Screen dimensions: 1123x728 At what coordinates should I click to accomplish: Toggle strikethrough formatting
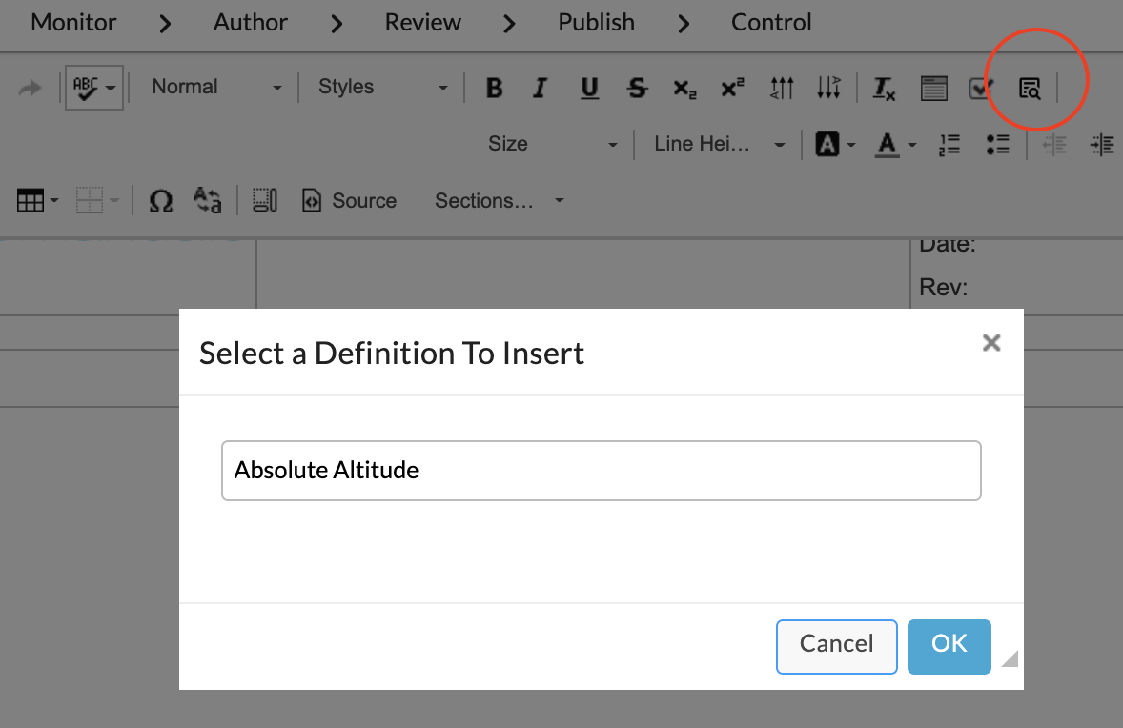click(637, 89)
